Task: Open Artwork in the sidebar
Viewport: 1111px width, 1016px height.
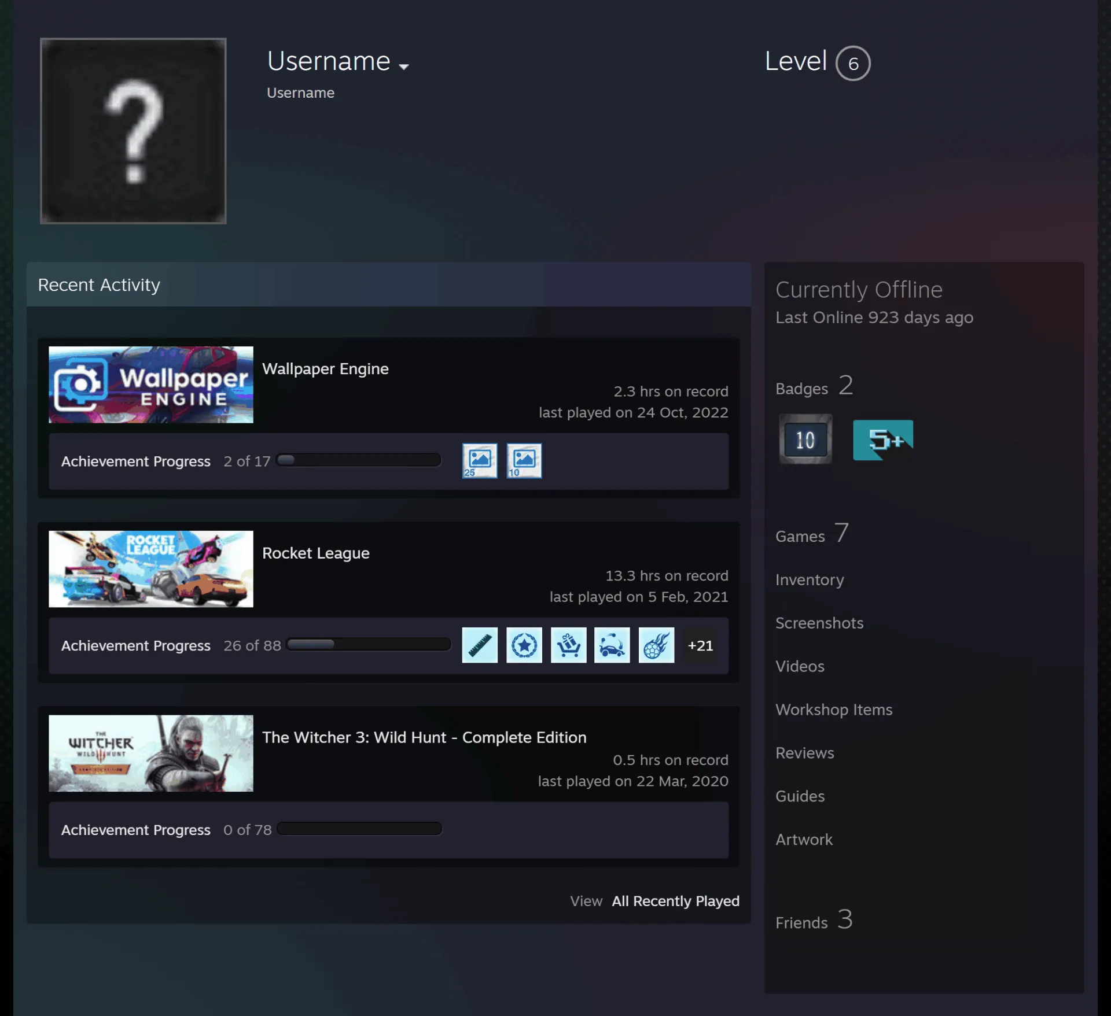Action: point(804,840)
